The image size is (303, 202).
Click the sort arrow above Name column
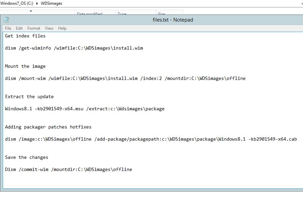[31, 11]
